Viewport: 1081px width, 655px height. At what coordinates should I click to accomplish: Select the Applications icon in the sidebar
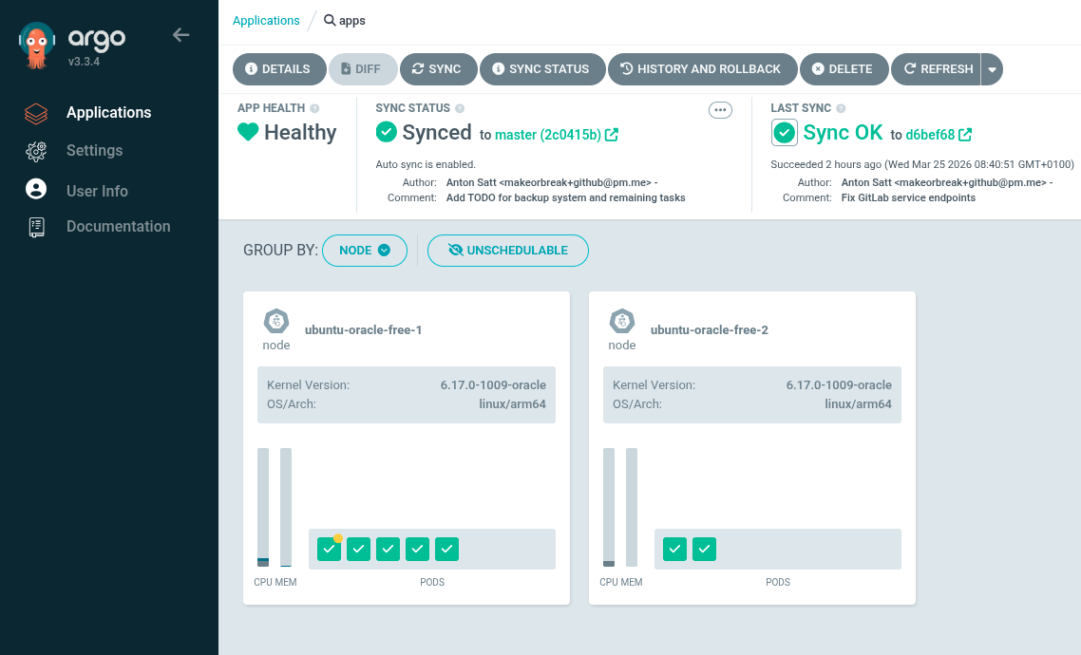point(35,112)
